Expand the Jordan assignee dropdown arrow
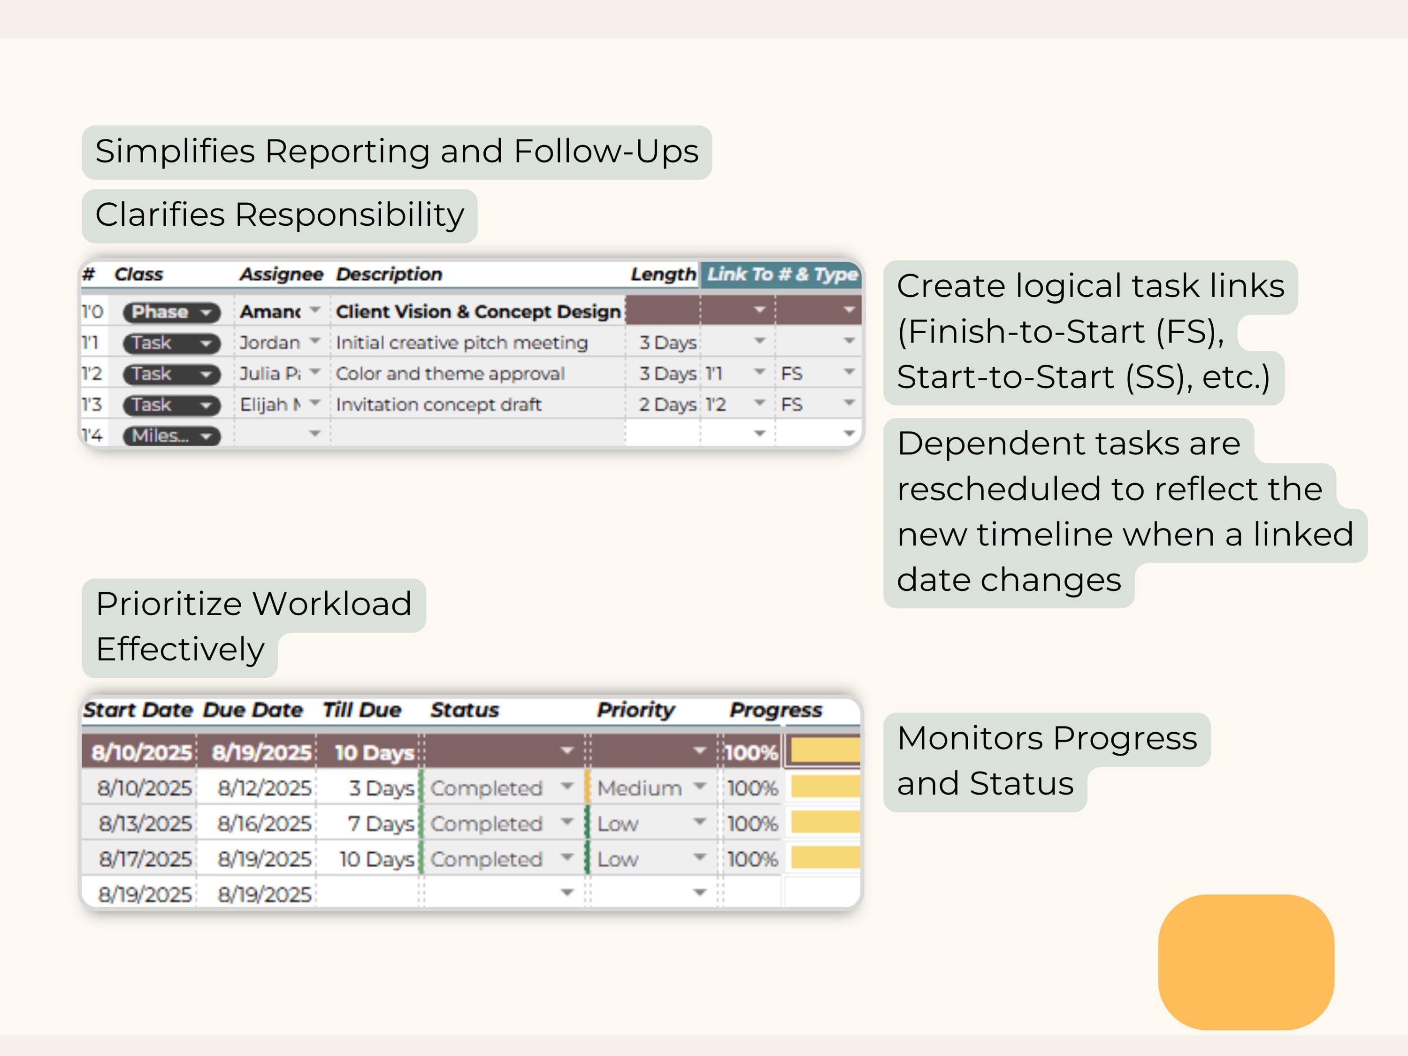 314,342
